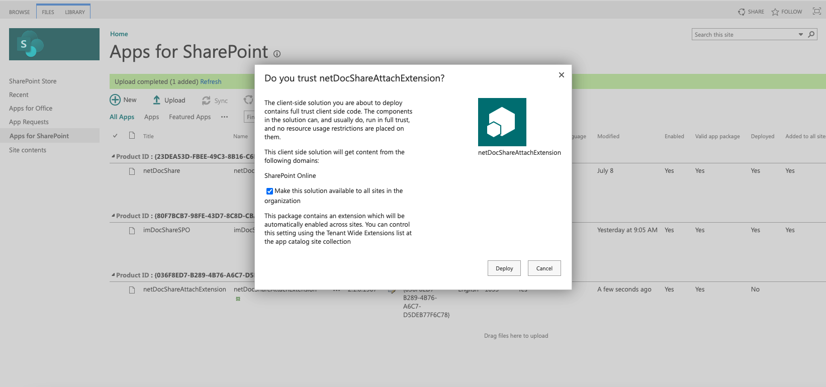The width and height of the screenshot is (826, 387).
Task: Toggle the focus on content icon
Action: pos(817,11)
